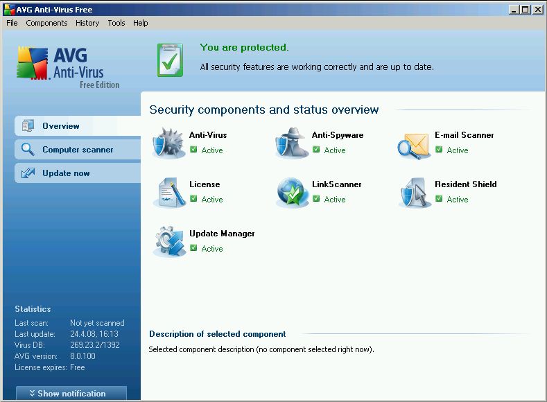Screen dimensions: 547x402
Task: Click the Update now arrow icon
Action: [x=28, y=173]
